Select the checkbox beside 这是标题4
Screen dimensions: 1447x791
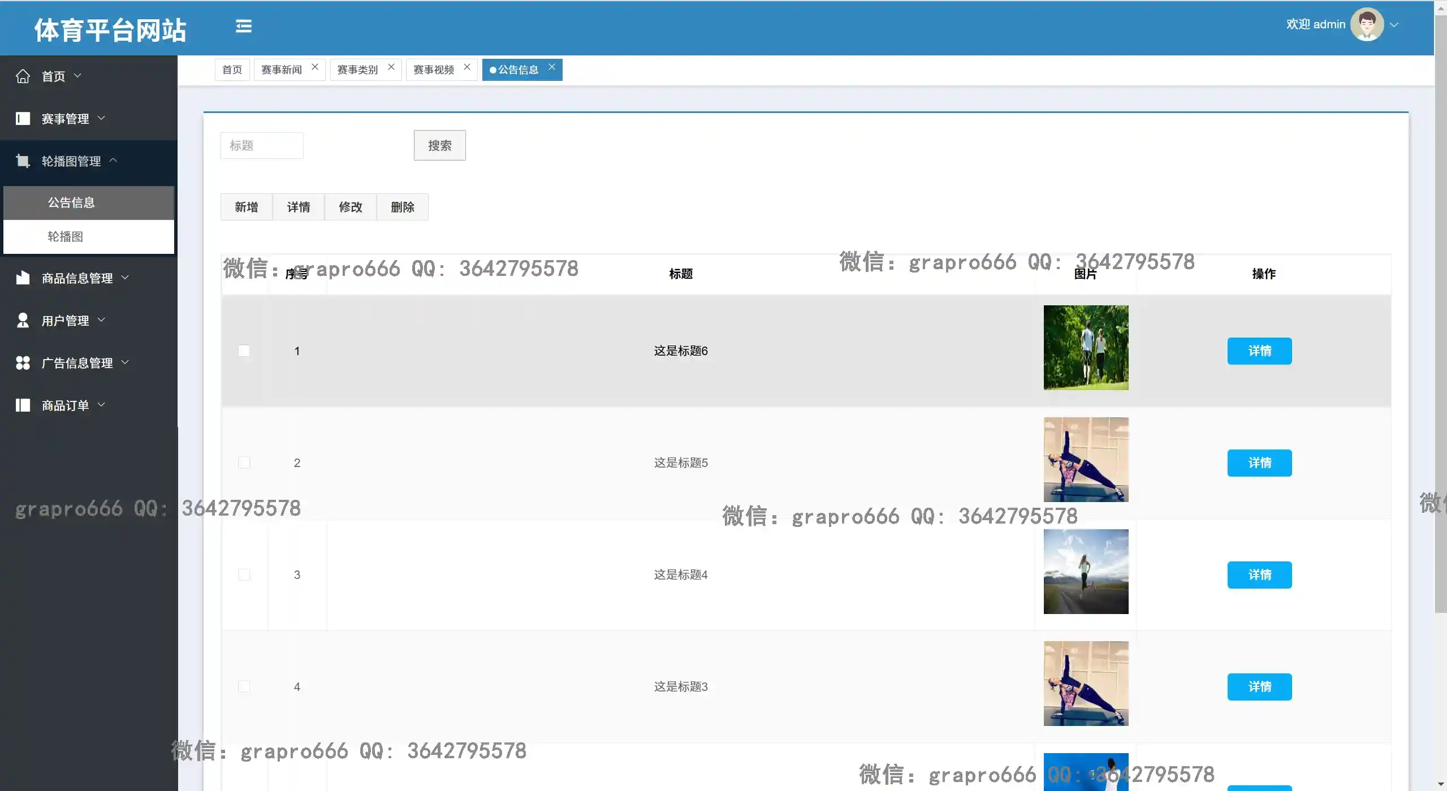pos(244,574)
